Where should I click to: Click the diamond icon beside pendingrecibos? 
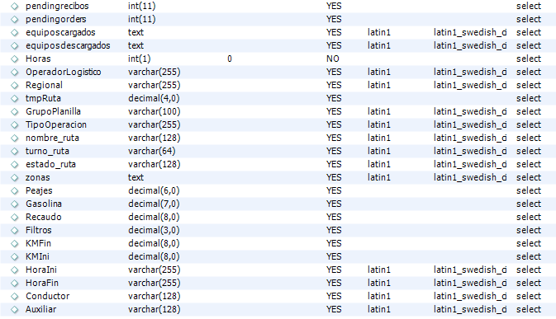tap(15, 7)
